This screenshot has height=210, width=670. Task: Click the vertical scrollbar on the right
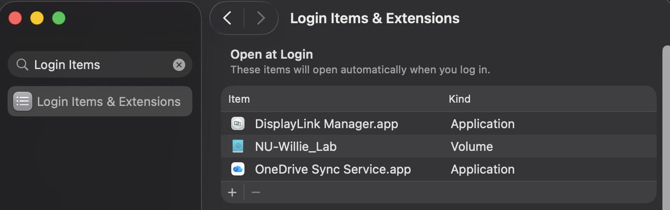click(666, 128)
